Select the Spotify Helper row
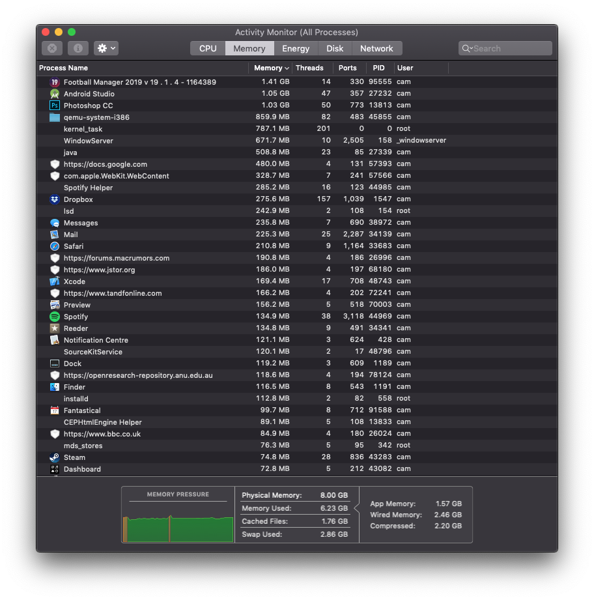Screen dimensions: 594x600 tap(297, 188)
